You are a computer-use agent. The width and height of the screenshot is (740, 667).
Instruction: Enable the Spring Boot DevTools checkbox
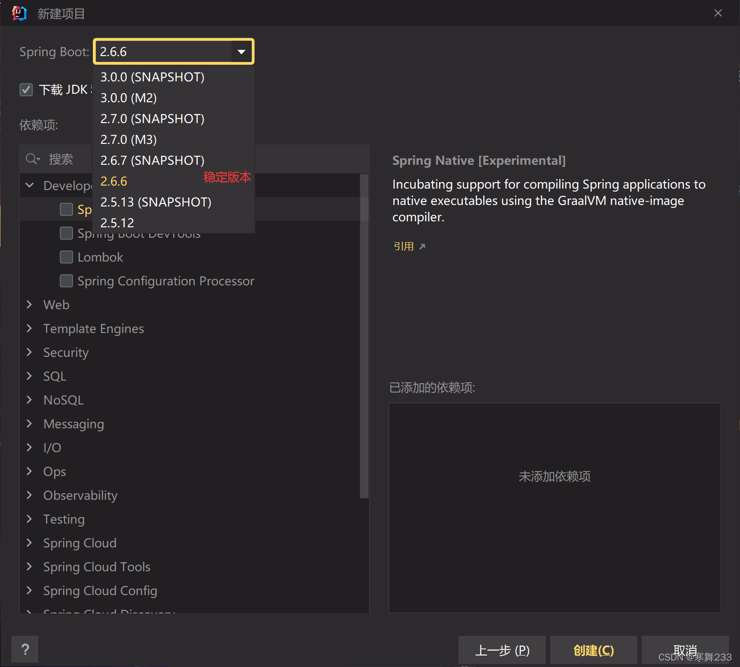click(x=66, y=233)
